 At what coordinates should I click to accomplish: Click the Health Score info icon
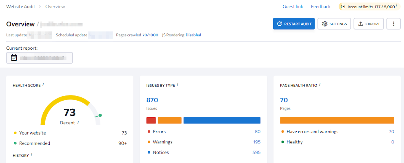43,85
